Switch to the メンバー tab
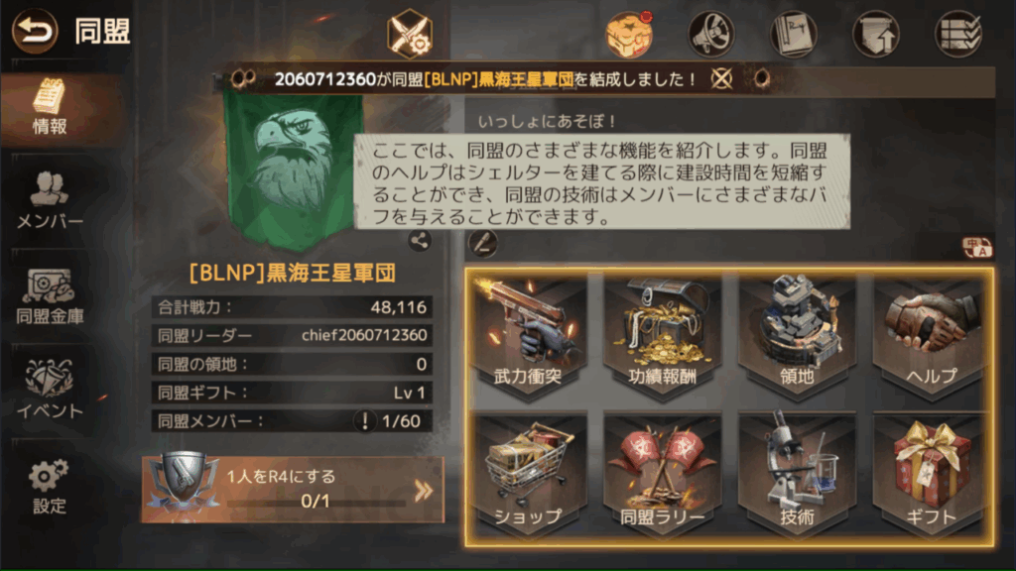Screen dimensions: 1016x571 50,200
